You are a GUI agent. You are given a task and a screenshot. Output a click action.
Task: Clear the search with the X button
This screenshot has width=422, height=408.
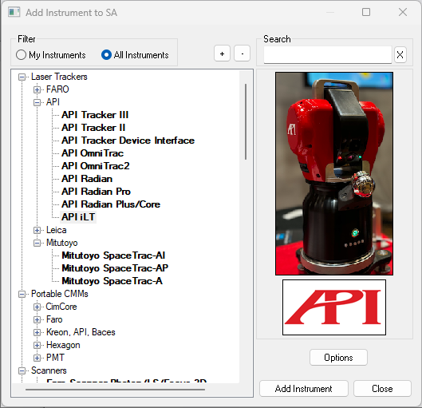point(400,55)
